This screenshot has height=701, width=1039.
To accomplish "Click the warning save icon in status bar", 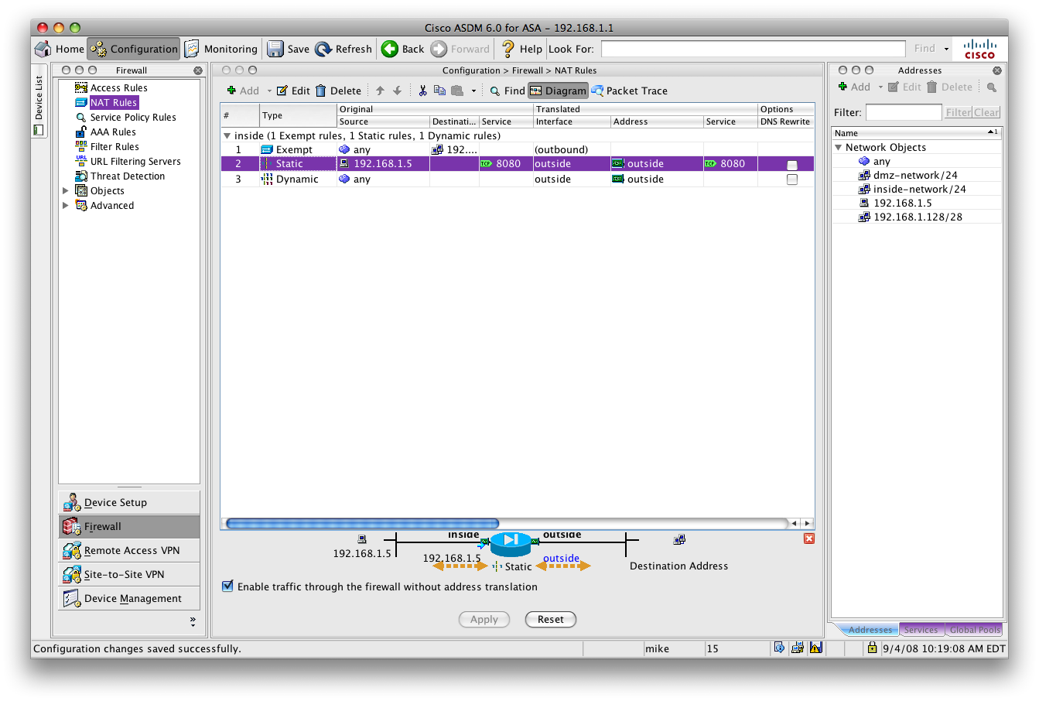I will coord(816,648).
